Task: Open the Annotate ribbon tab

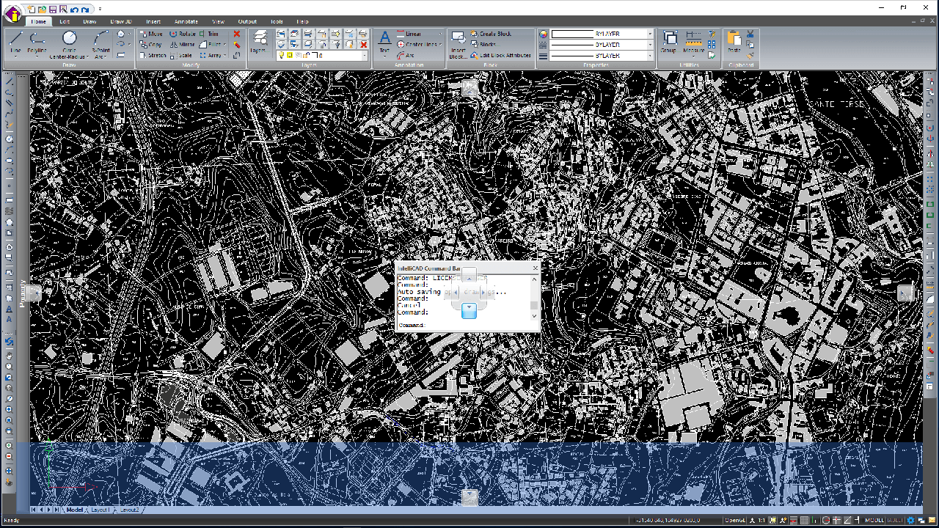Action: [186, 22]
